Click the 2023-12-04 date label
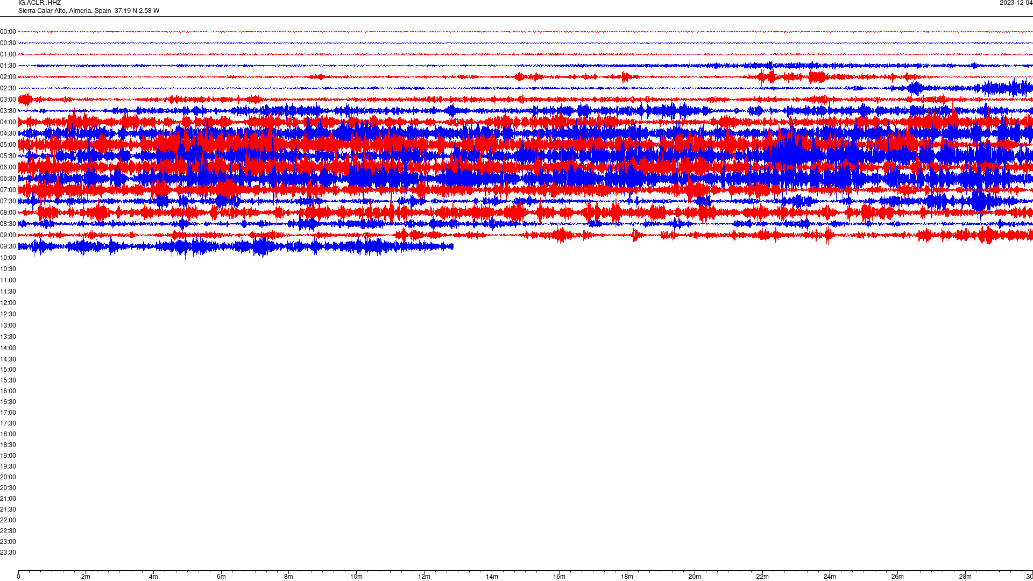The height and width of the screenshot is (581, 1033). [1016, 3]
